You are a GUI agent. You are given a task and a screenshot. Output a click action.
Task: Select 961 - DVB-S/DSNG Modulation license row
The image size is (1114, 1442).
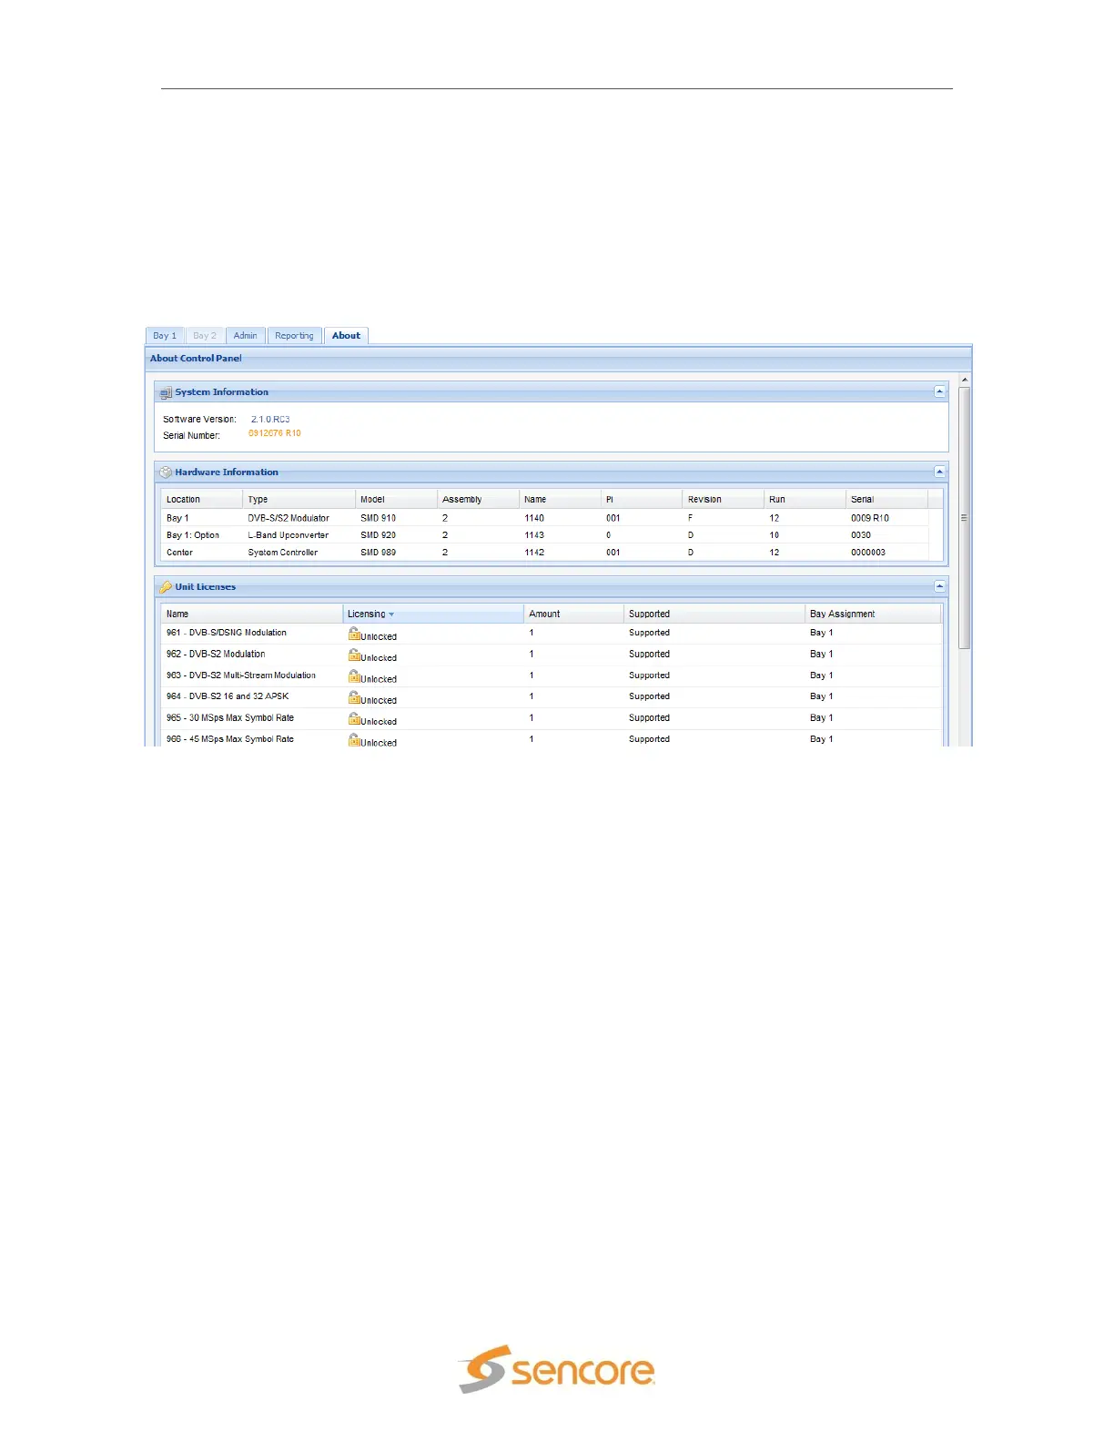click(552, 633)
